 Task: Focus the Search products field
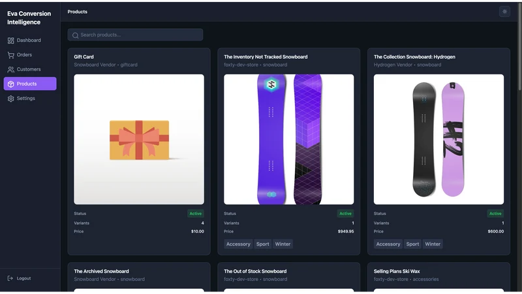click(x=135, y=35)
